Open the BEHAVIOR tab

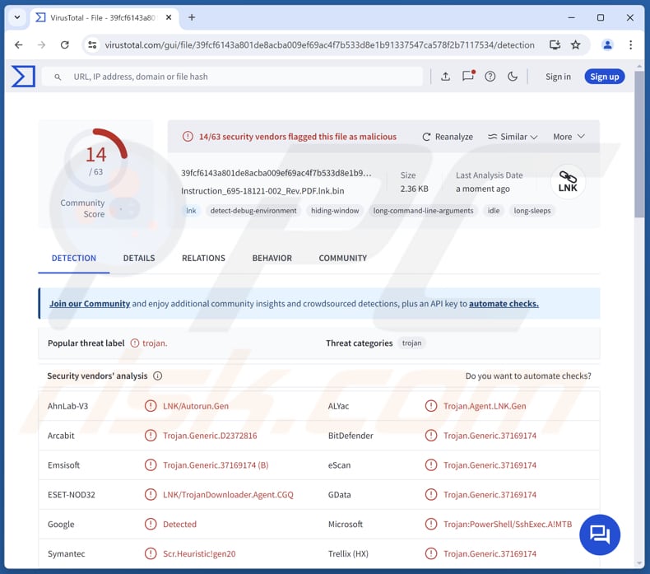272,258
